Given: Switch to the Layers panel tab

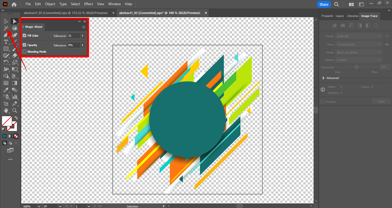Looking at the screenshot, I should [340, 16].
